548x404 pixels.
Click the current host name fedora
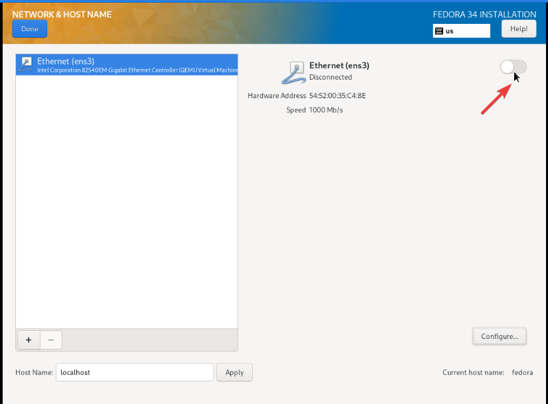coord(522,373)
